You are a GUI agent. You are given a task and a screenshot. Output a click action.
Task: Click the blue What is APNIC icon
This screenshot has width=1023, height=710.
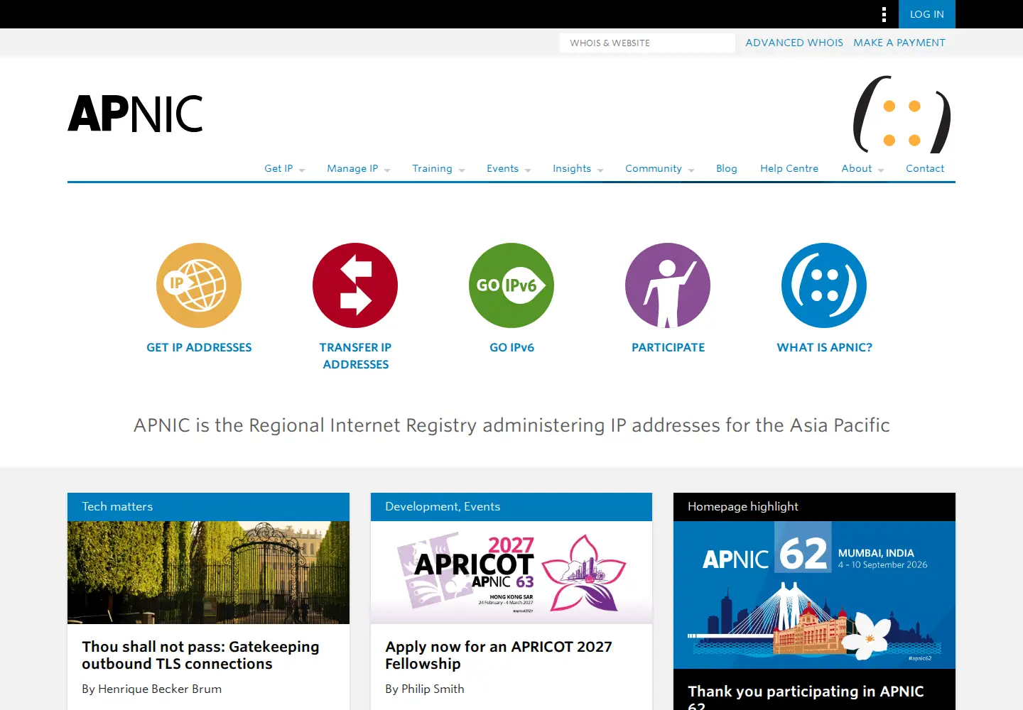(824, 285)
